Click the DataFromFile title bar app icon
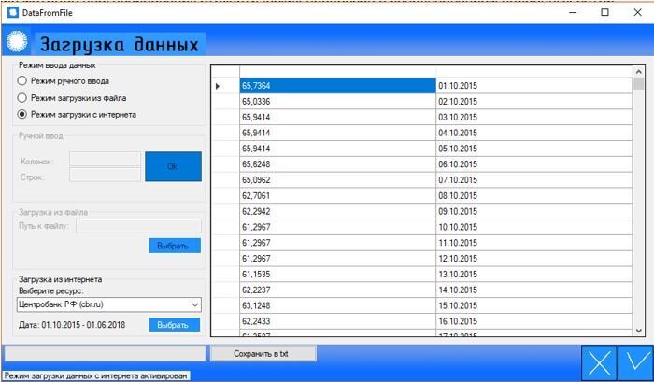Screen dimensions: 654x382 tap(9, 12)
